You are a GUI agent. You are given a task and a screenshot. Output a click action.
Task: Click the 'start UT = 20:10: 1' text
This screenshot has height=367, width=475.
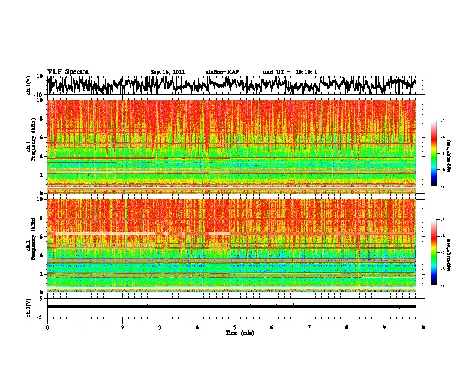tap(290, 72)
